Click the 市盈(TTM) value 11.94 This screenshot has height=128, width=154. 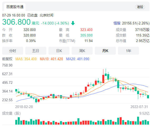[89, 41]
